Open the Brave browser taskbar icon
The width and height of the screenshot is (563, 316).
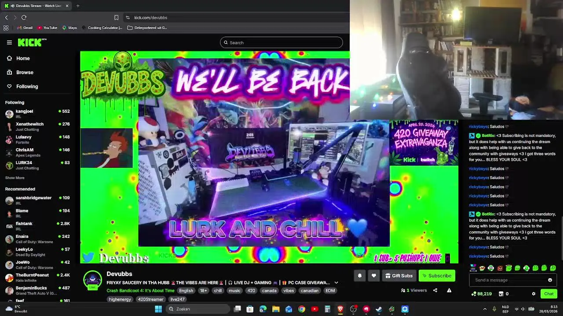click(x=340, y=309)
